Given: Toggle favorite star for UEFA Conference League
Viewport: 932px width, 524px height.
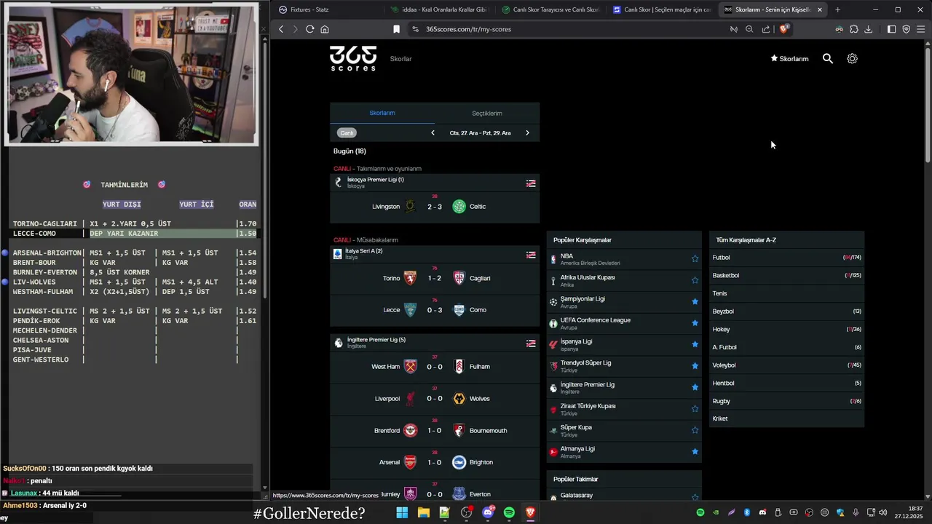Looking at the screenshot, I should click(x=695, y=322).
